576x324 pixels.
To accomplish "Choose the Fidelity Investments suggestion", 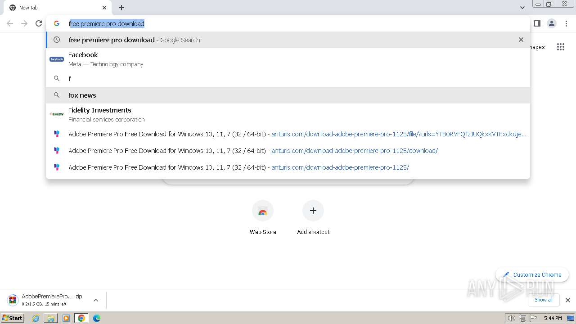I will [288, 114].
